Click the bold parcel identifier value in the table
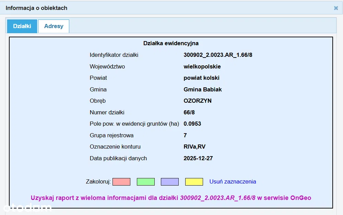The width and height of the screenshot is (343, 215). point(218,55)
